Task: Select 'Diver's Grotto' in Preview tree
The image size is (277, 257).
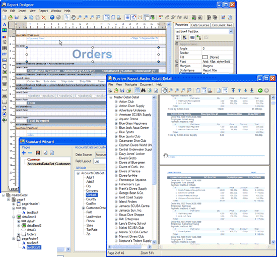Action: 128,158
